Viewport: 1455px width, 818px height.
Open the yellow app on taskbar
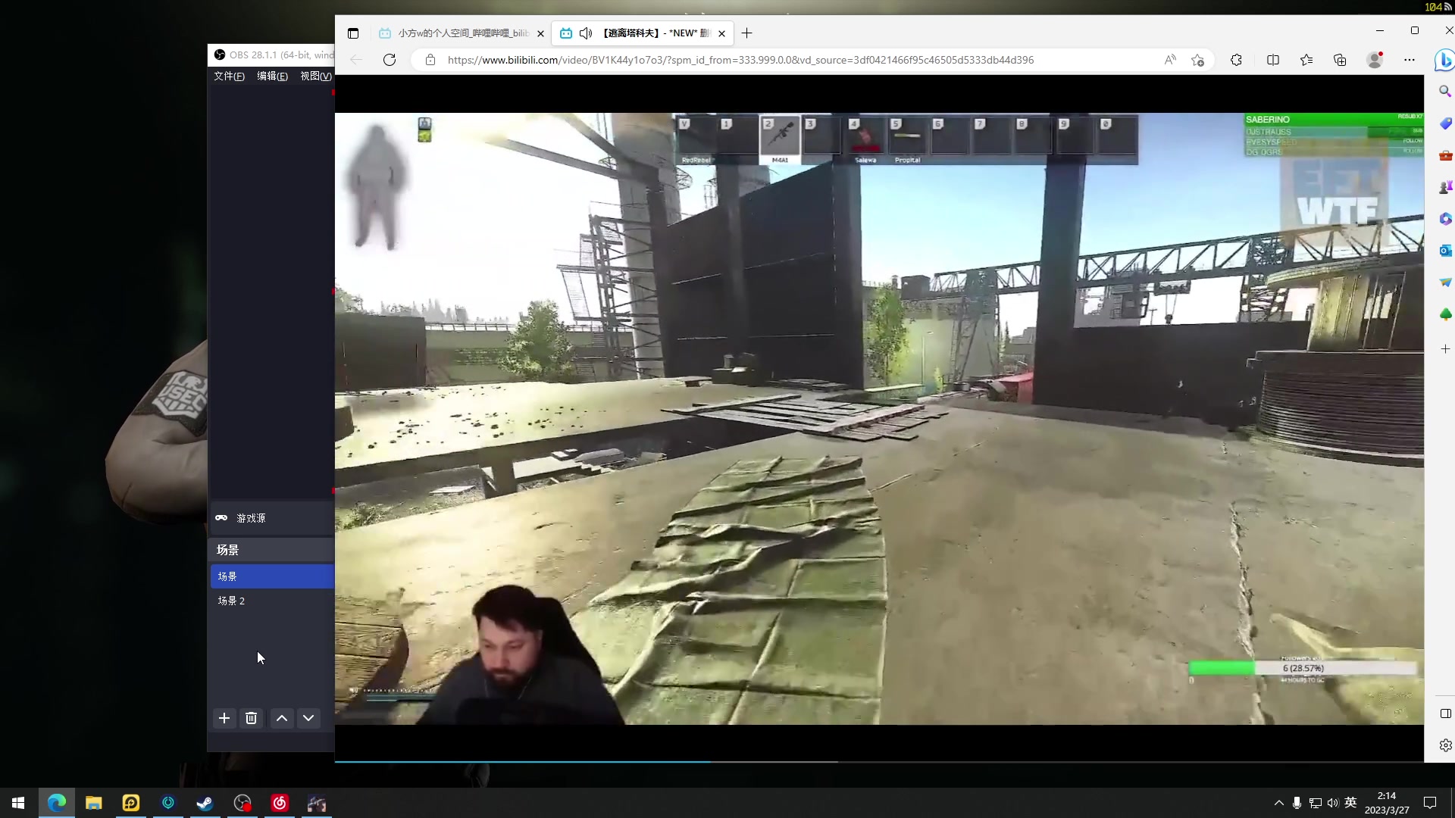(x=131, y=803)
